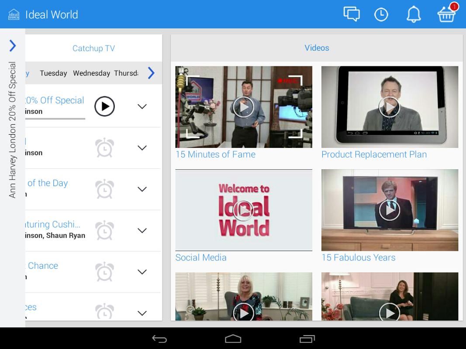Play the Product Replacement Plan video
This screenshot has height=349, width=466.
(390, 107)
